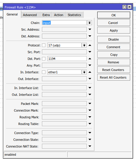Image resolution: width=136 pixels, height=163 pixels.
Task: Click the Out. Interface input field
Action: click(x=64, y=79)
